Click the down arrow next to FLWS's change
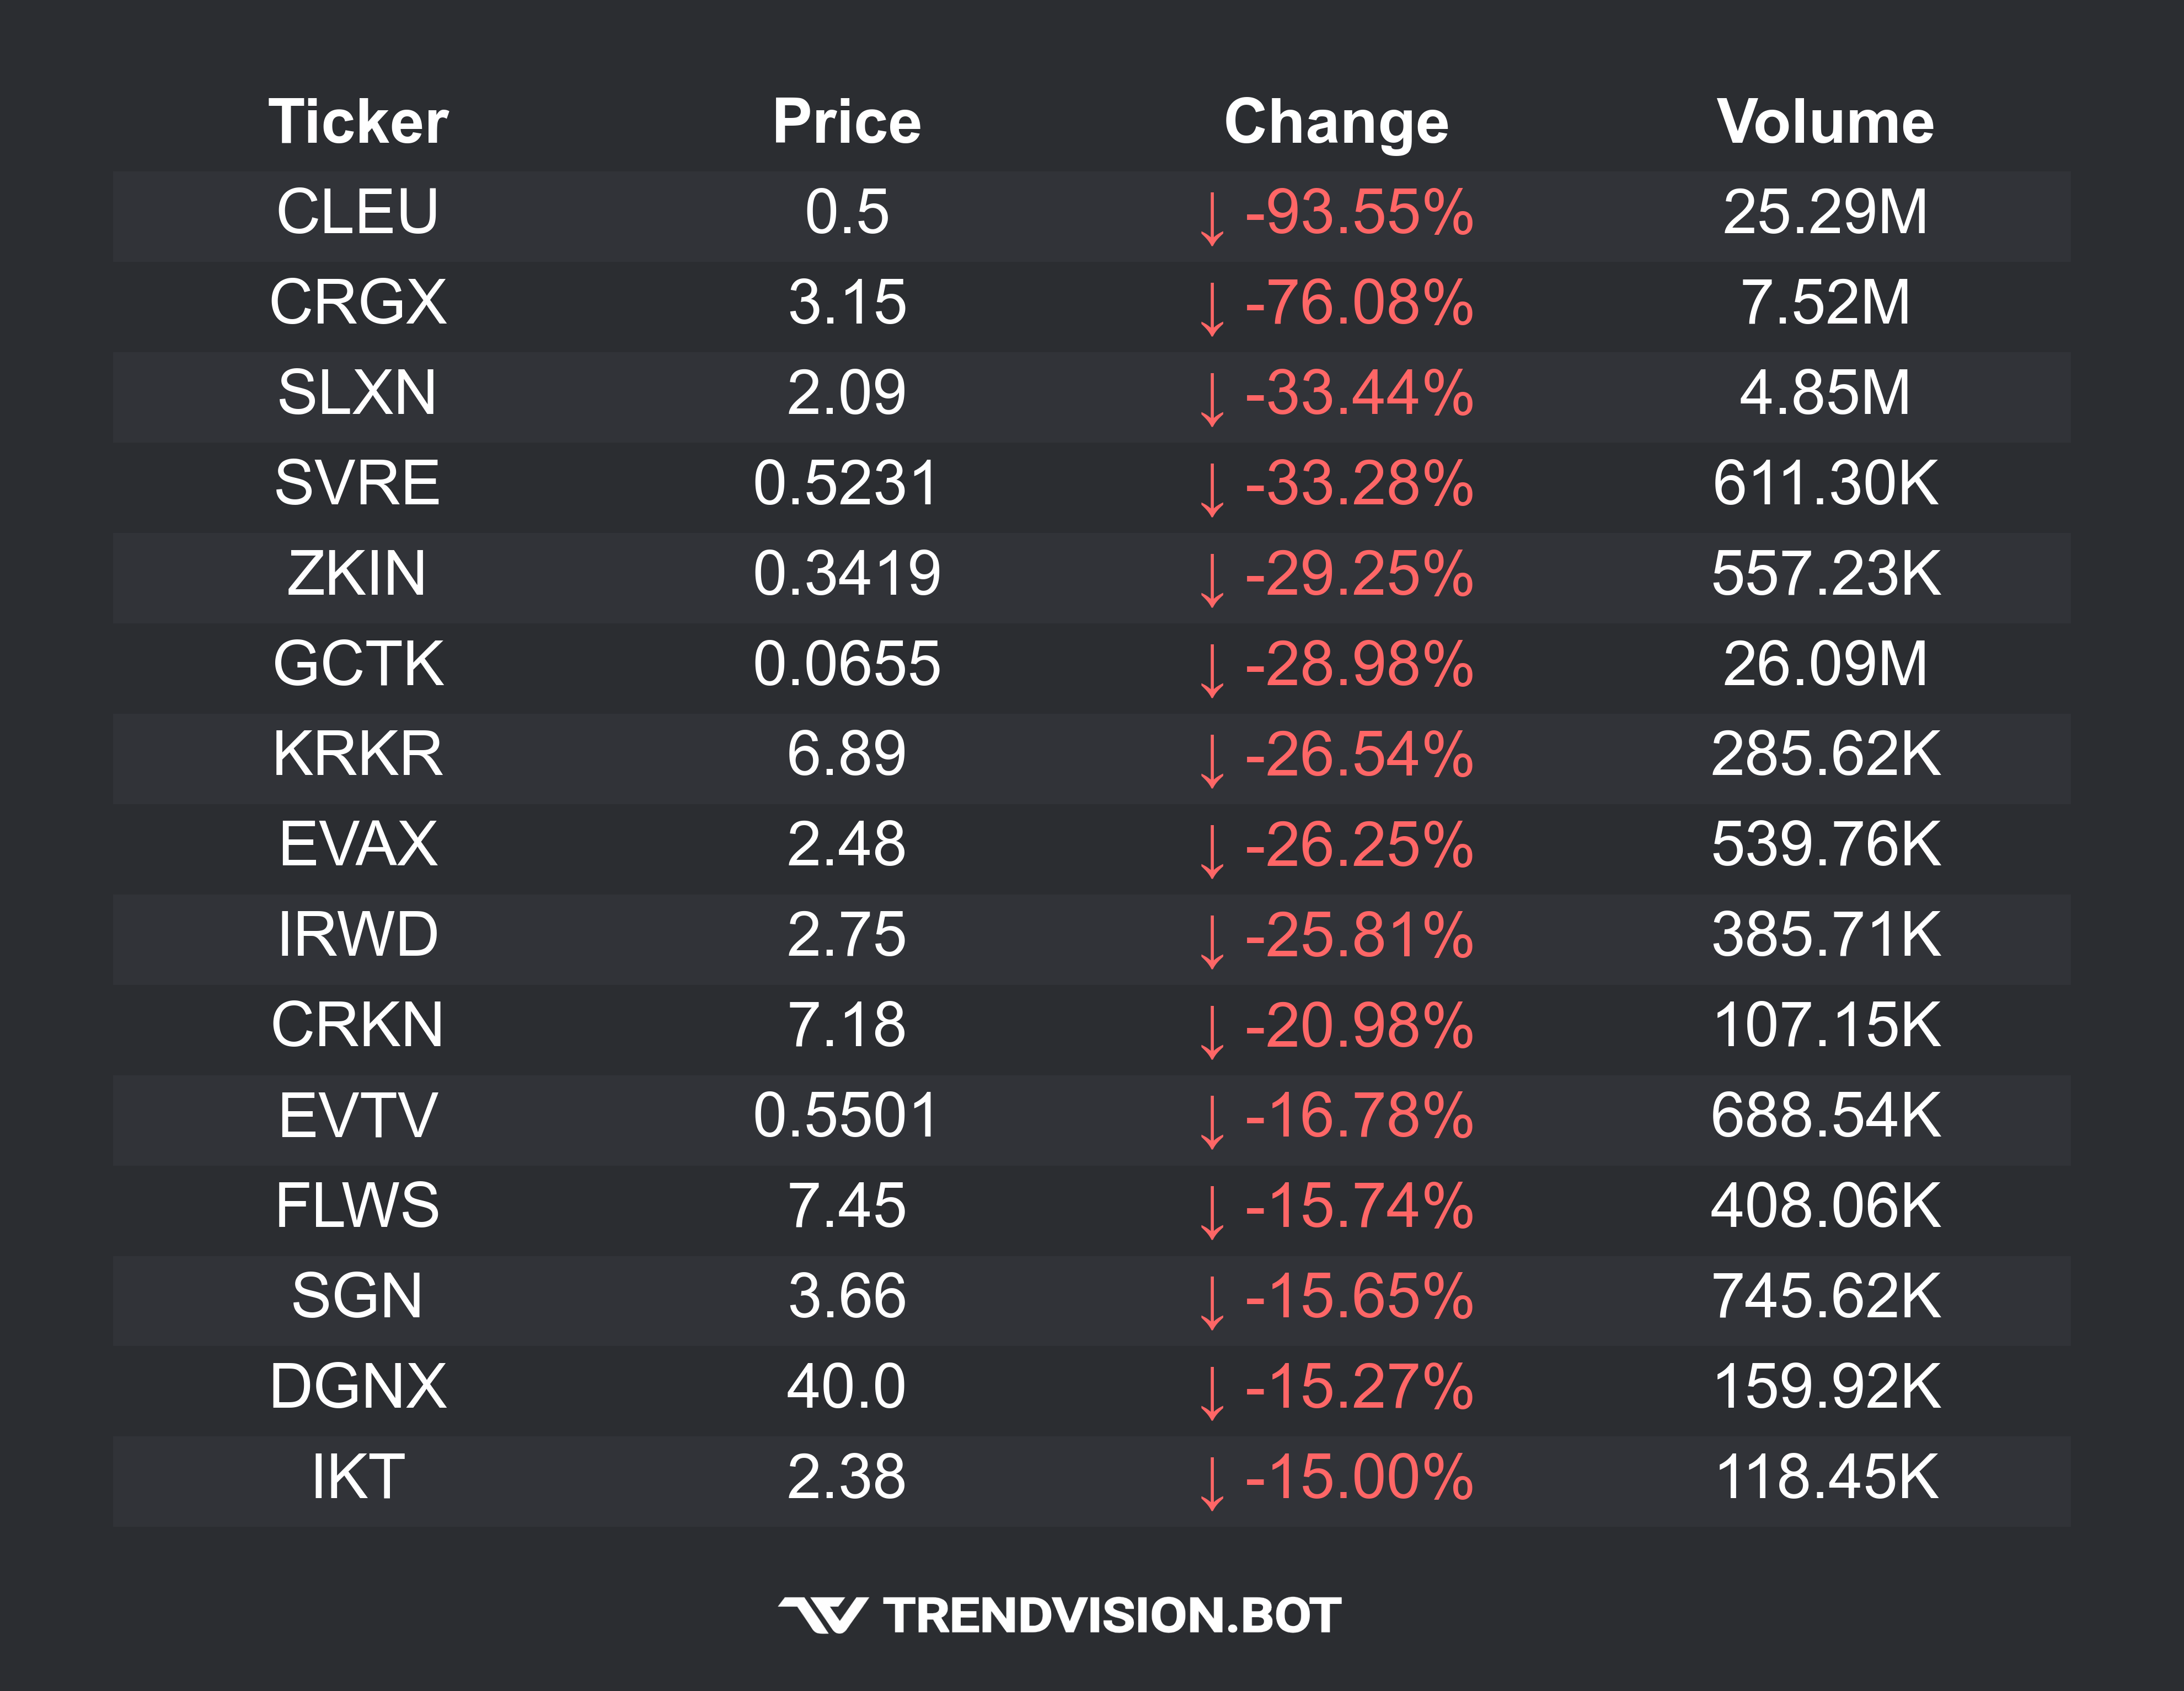This screenshot has width=2184, height=1691. point(1212,1212)
